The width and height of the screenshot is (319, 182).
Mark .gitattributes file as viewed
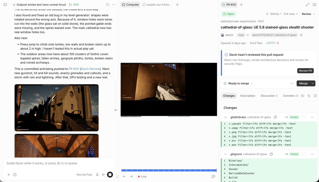tap(304, 117)
